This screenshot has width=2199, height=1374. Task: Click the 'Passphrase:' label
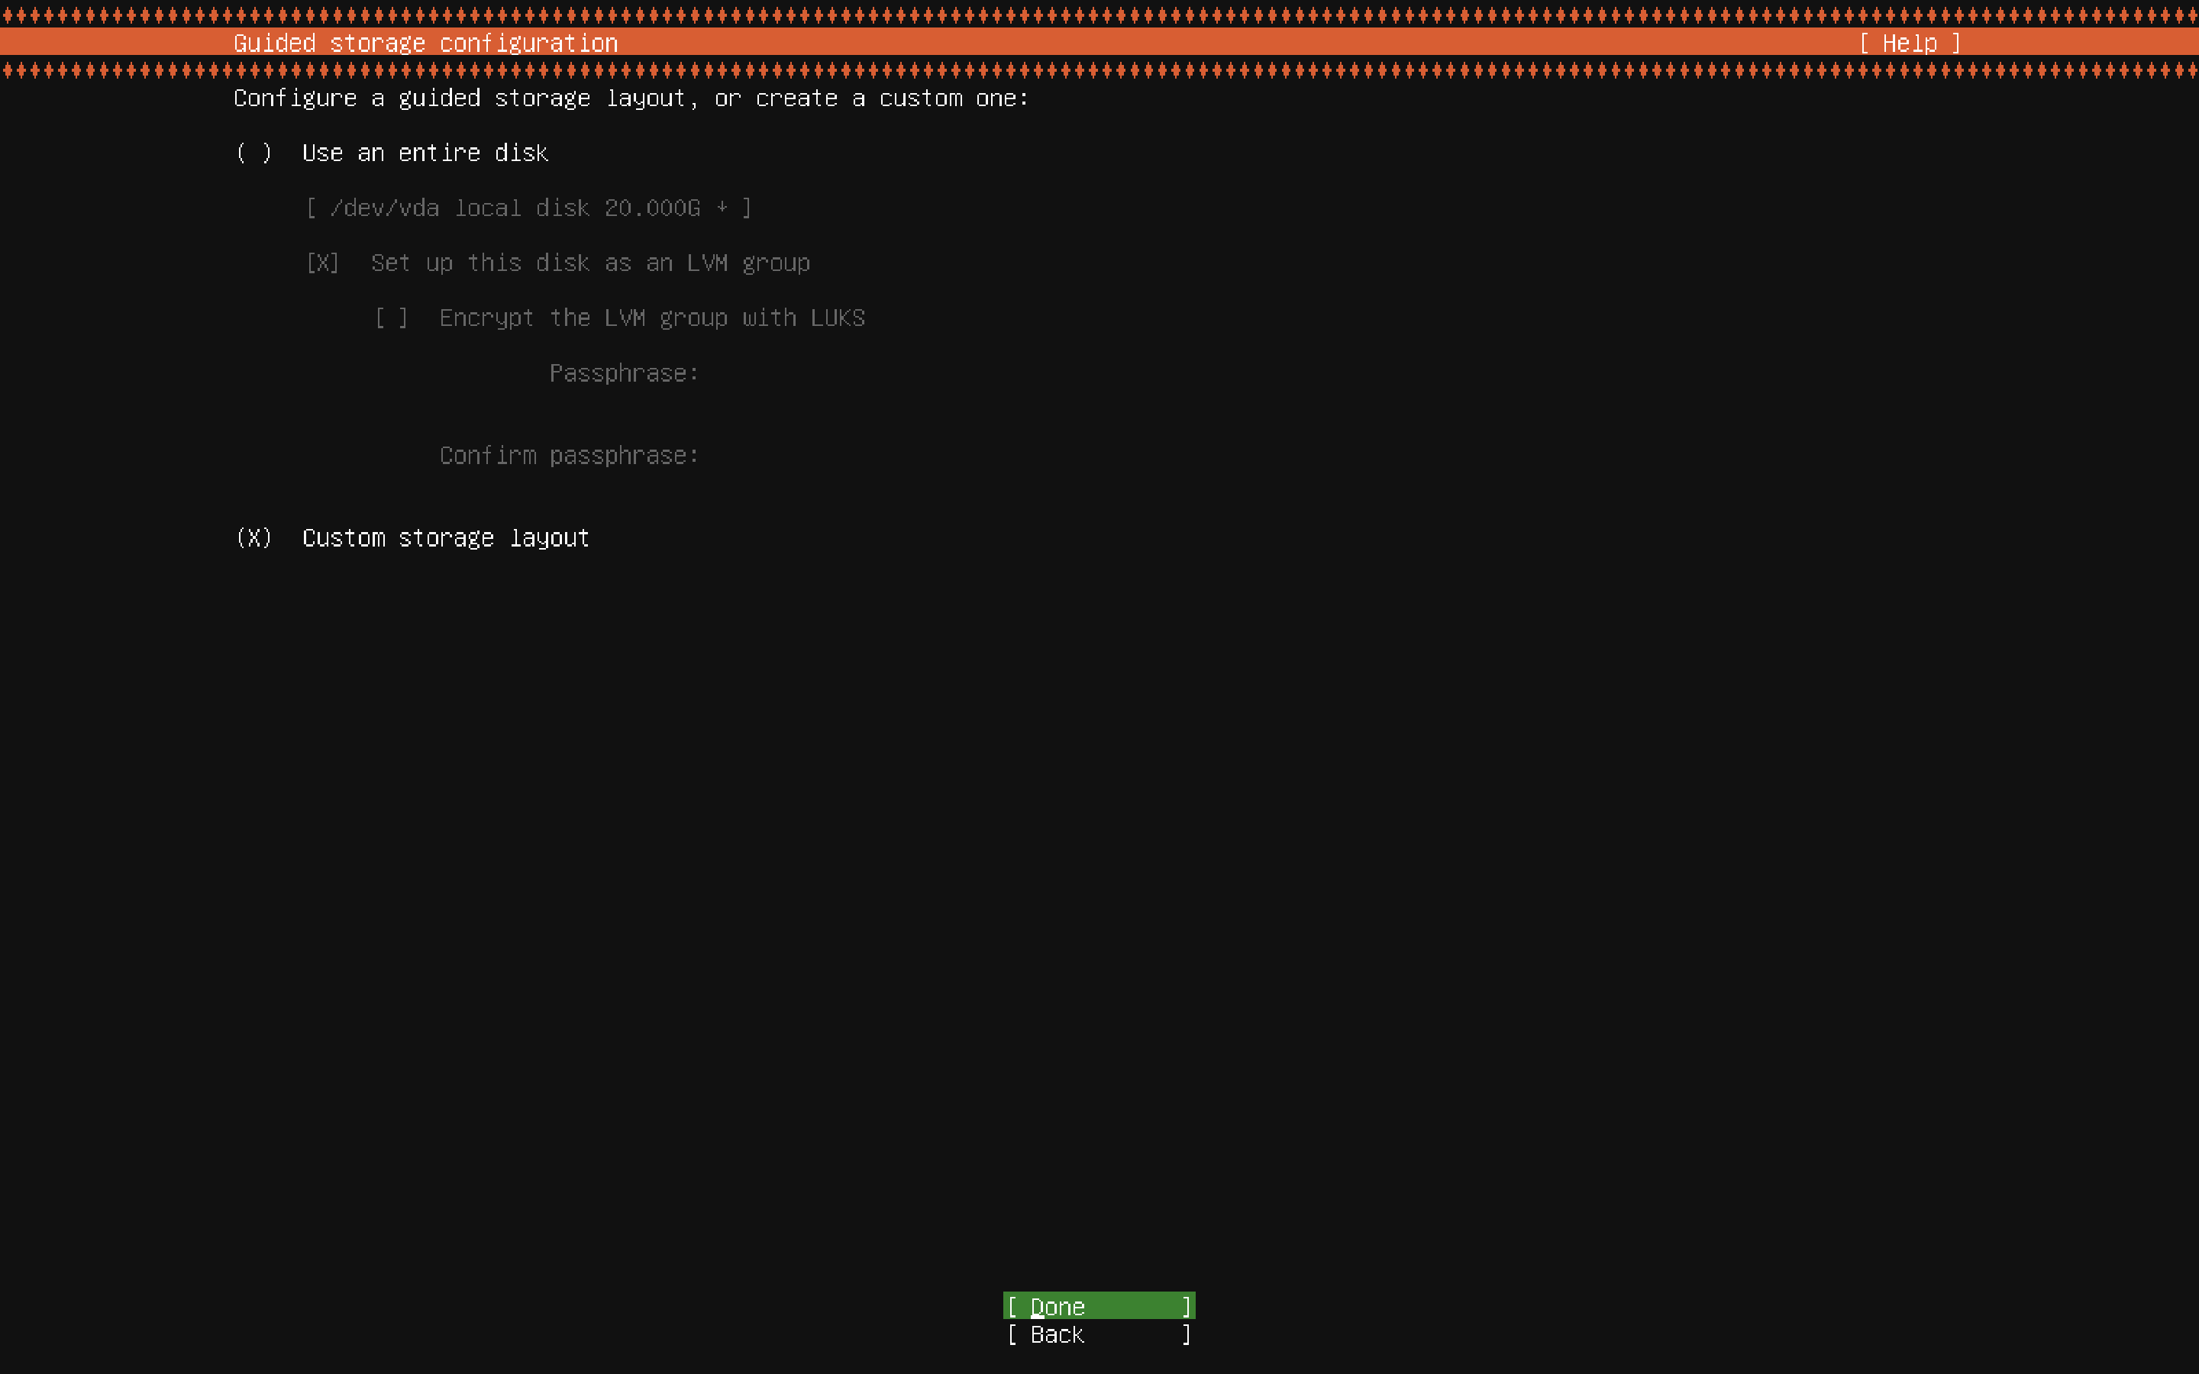coord(623,373)
